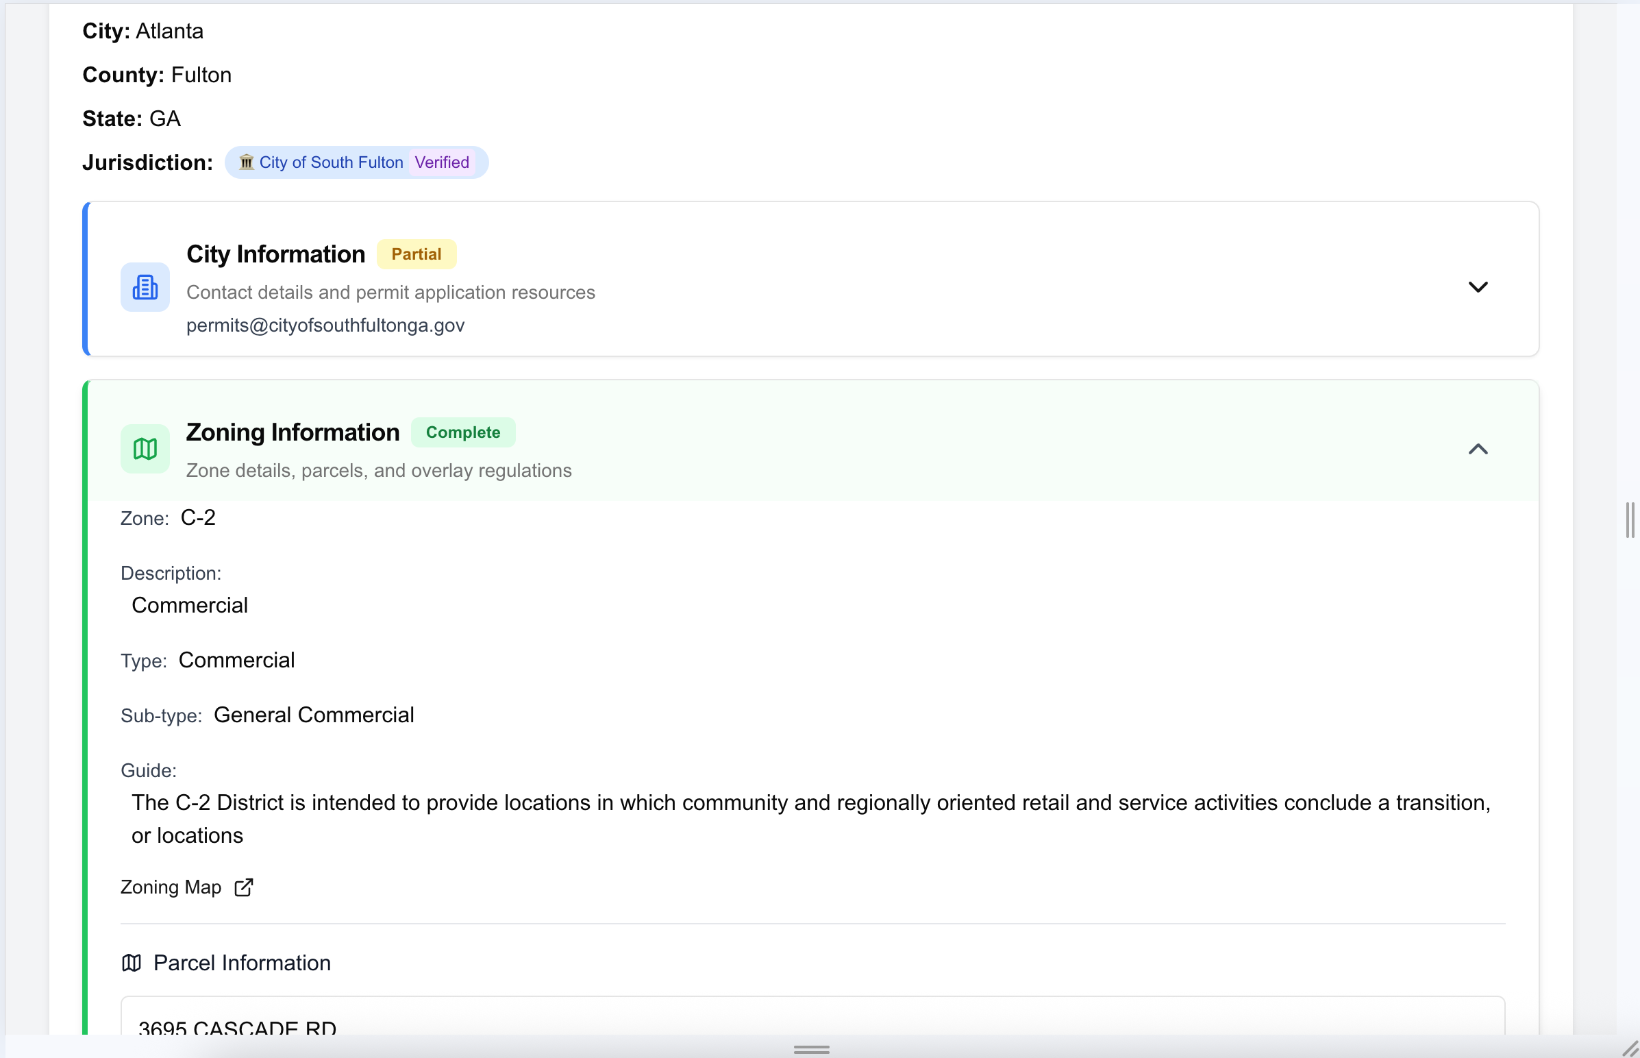Select the Partial status badge
Screen dimensions: 1640x1058
pyautogui.click(x=417, y=254)
